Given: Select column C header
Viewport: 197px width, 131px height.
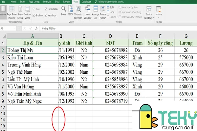Looking at the screenshot, I should click(84, 36).
